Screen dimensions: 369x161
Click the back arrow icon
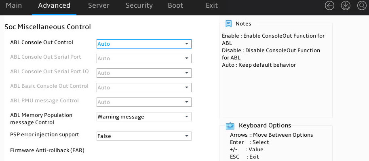click(329, 6)
